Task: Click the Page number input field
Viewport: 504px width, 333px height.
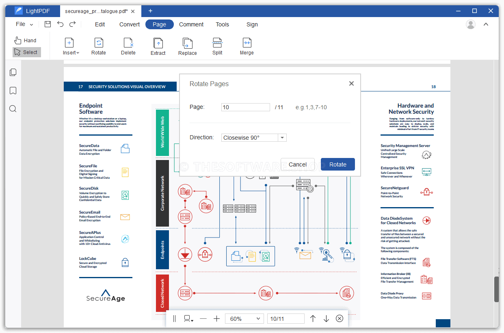Action: point(246,107)
